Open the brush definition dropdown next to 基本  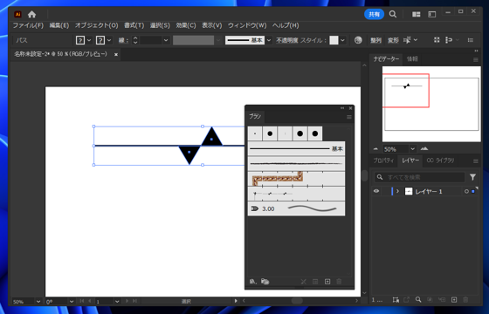click(x=269, y=40)
